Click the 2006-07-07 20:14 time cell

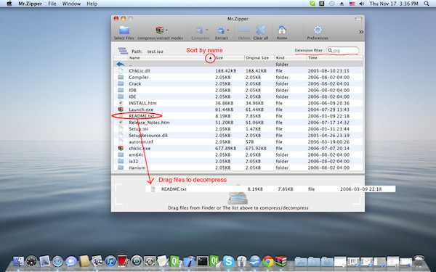click(x=328, y=149)
